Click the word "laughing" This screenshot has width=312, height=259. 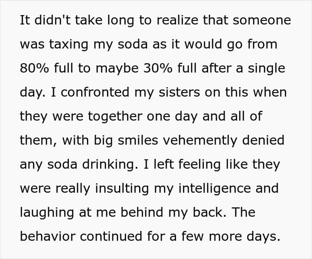pyautogui.click(x=47, y=213)
